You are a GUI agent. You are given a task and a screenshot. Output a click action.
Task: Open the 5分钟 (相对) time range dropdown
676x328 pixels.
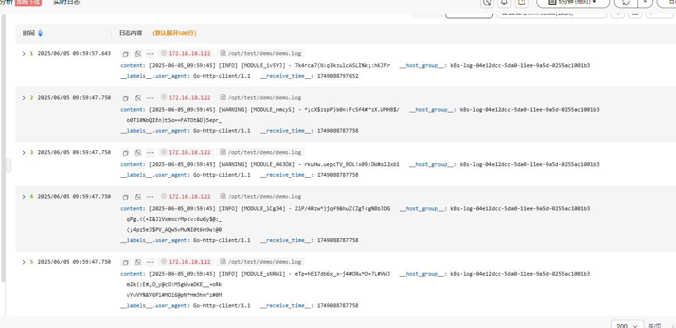pyautogui.click(x=573, y=2)
